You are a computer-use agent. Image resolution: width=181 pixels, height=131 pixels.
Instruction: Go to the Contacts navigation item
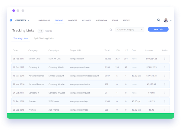(x=72, y=20)
